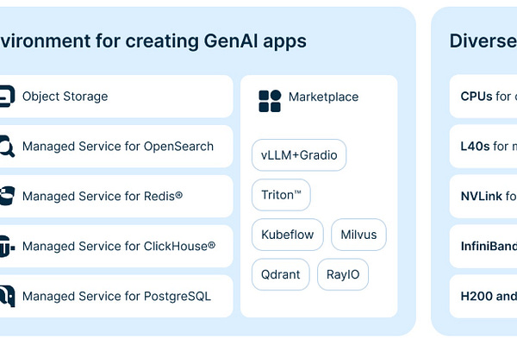
Task: Open Managed Service for ClickHouse
Action: tap(119, 246)
